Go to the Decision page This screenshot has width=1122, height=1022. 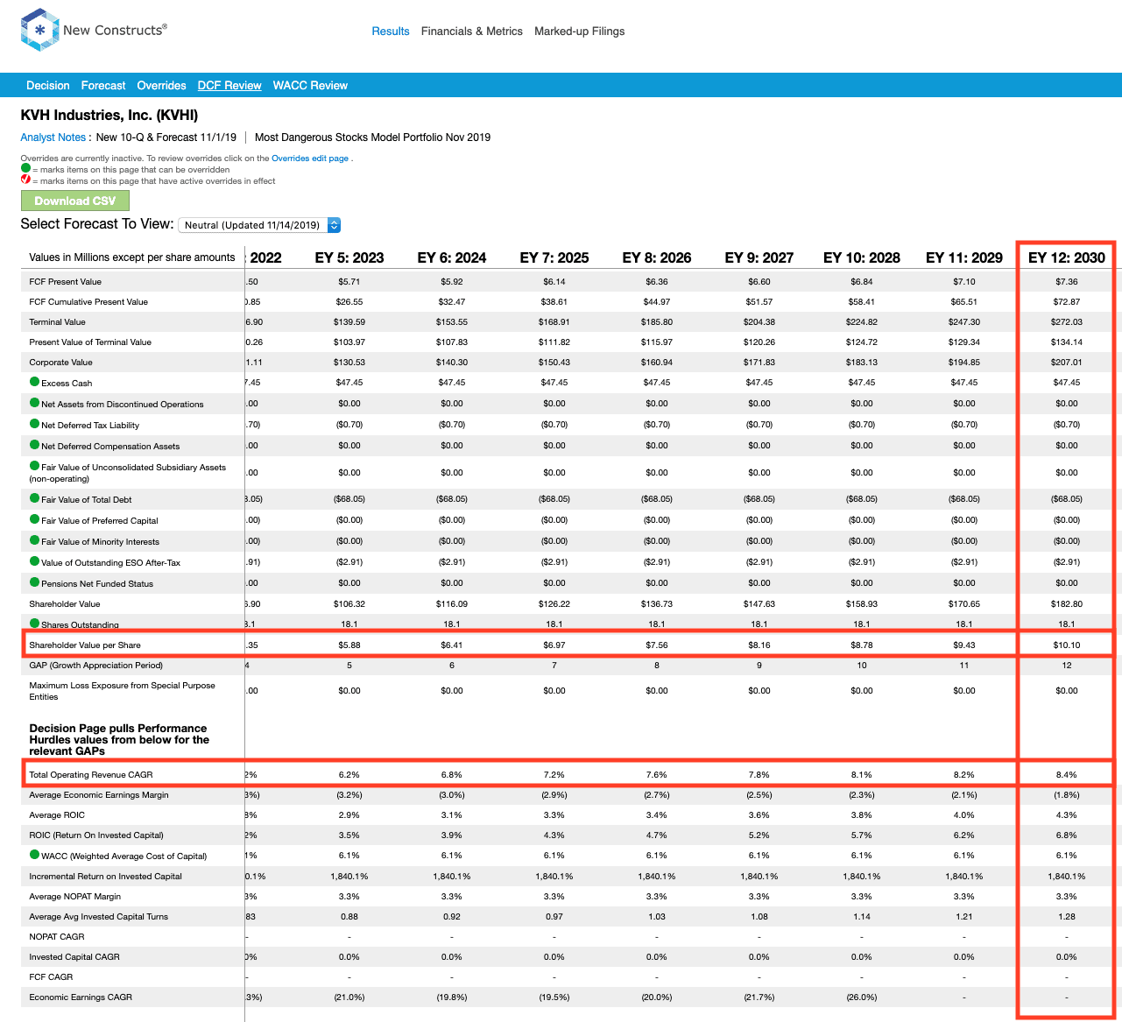48,86
